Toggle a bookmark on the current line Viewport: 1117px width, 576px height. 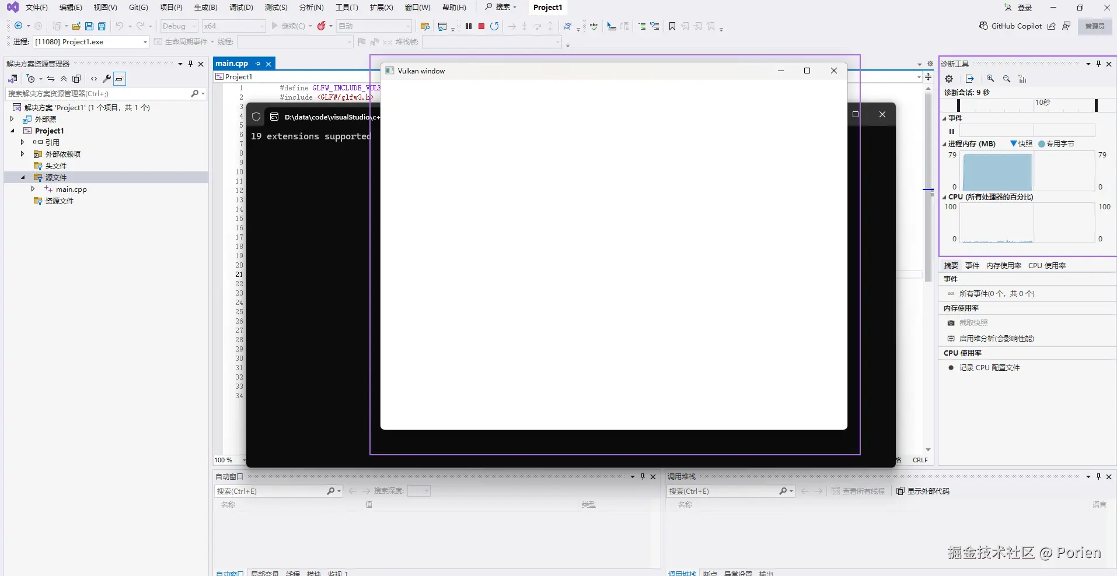coord(672,26)
